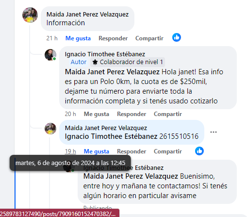The width and height of the screenshot is (247, 217).
Task: Open Maida Janet's profile picture on the top comment
Action: pyautogui.click(x=30, y=15)
